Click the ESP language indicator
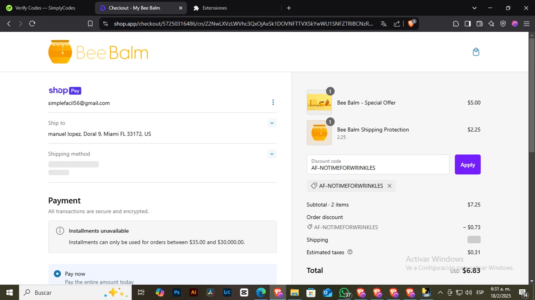 pos(480,293)
